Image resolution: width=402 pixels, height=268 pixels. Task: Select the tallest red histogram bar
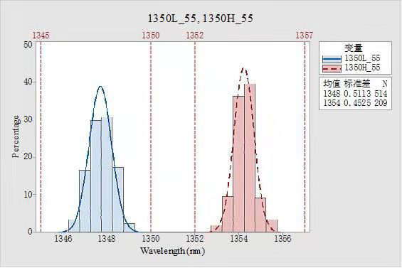pos(250,158)
